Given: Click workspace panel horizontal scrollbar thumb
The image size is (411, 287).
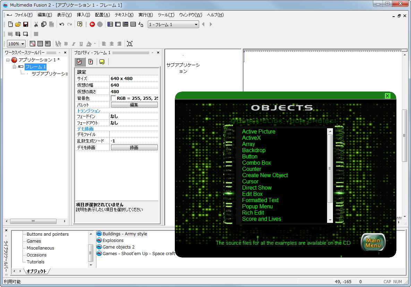Looking at the screenshot, I should (x=33, y=221).
